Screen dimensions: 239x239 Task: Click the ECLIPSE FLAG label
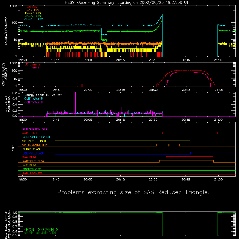(x=33, y=153)
